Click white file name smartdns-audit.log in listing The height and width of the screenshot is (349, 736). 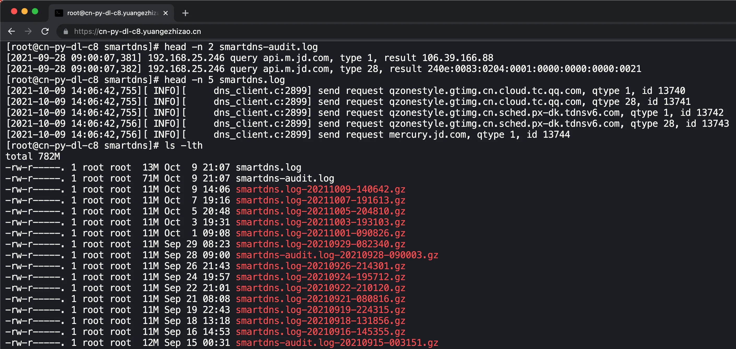(285, 178)
